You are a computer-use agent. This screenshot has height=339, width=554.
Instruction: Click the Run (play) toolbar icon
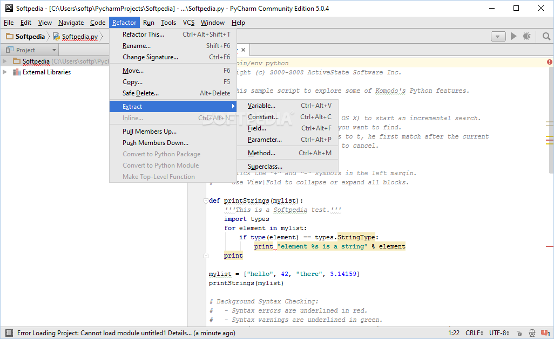[x=514, y=36]
